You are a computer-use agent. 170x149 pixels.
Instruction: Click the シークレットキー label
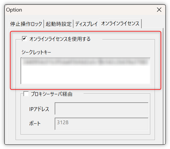[36, 52]
